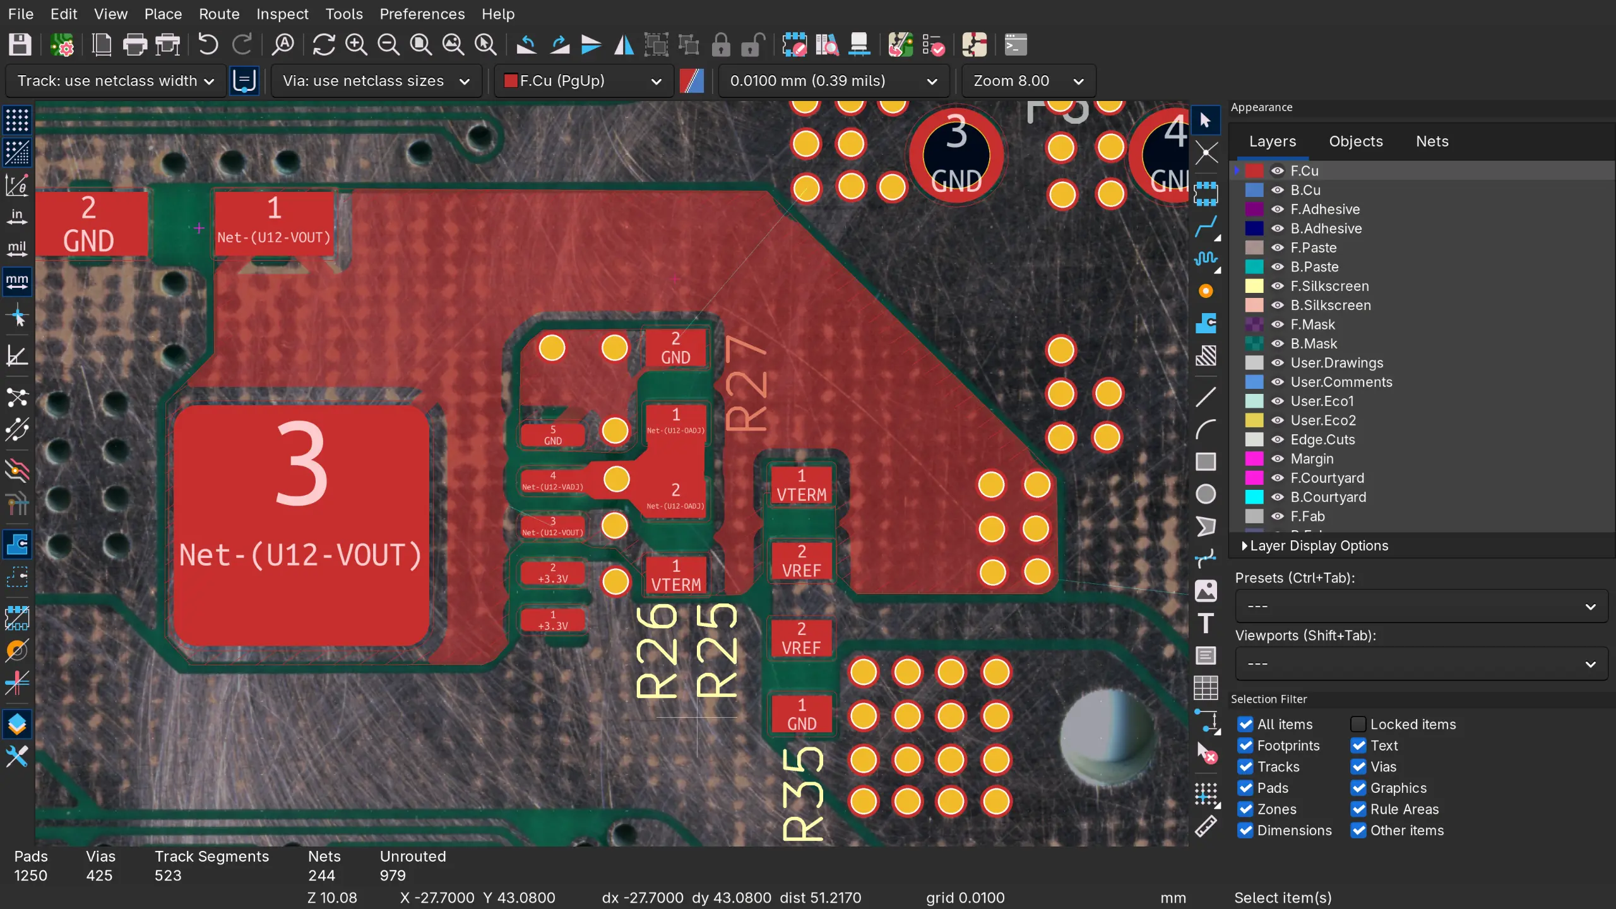This screenshot has width=1616, height=909.
Task: Toggle F.Cu layer visibility eye
Action: coord(1278,170)
